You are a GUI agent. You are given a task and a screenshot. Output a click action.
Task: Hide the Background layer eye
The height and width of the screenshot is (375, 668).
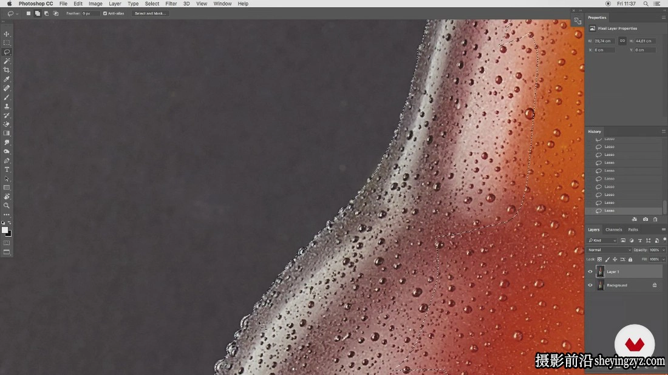590,285
